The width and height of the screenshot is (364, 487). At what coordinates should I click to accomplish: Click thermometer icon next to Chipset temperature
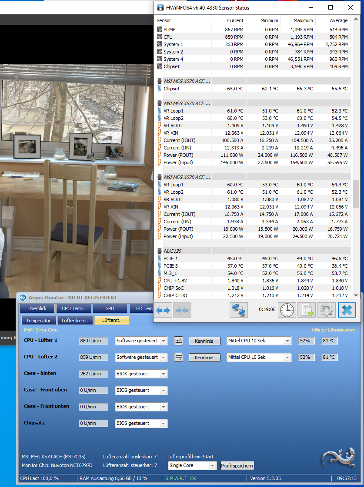click(160, 89)
